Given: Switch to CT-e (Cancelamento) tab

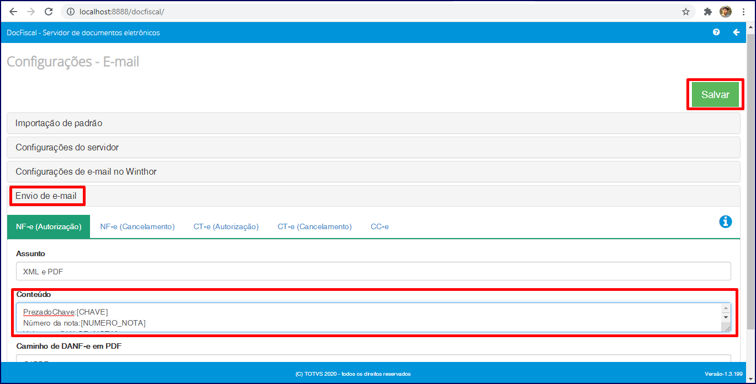Looking at the screenshot, I should (x=315, y=226).
